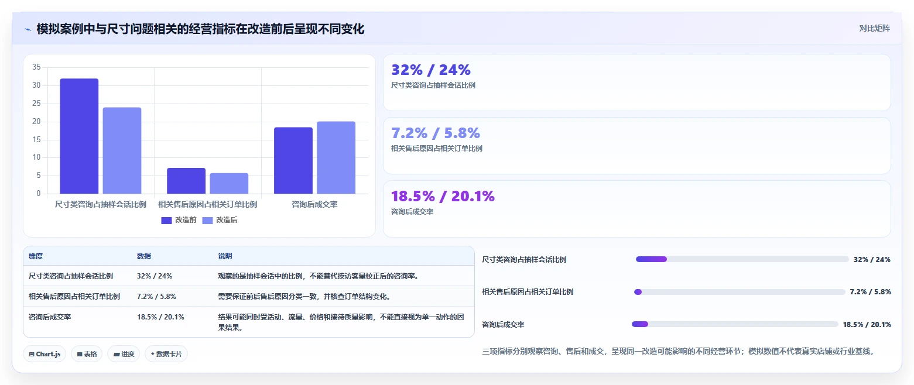Click the 数据卡片 tag chip

pos(166,354)
